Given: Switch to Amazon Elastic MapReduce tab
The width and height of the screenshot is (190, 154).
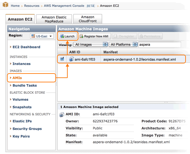Looking at the screenshot, I should (54, 19).
